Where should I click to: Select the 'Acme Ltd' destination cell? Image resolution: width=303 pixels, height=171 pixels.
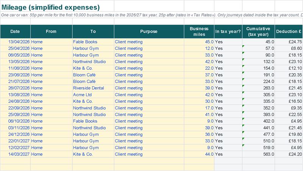click(93, 95)
